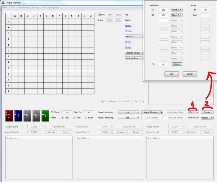Screen dimensions: 217x182
Task: Click the SB stack input field
Action: 163,10
